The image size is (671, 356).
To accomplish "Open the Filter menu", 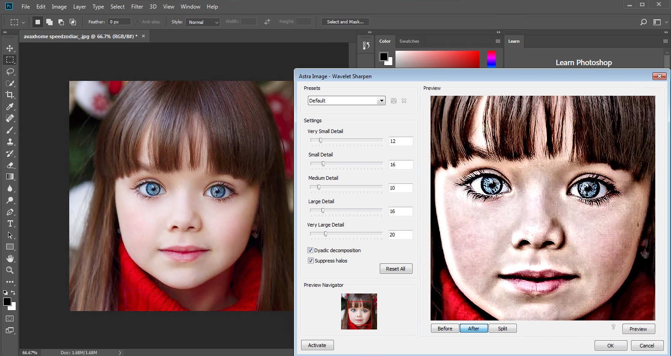I will 137,7.
